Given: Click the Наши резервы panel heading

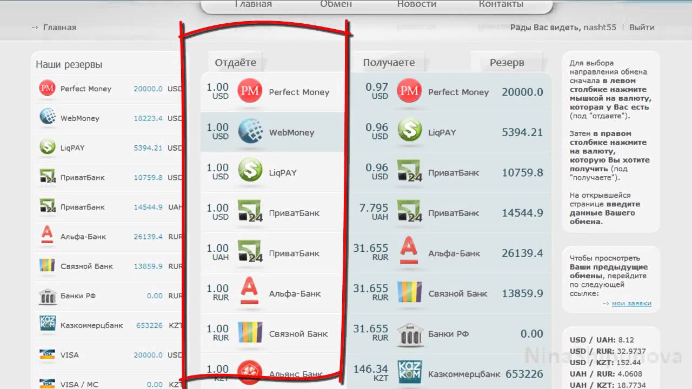Looking at the screenshot, I should 69,64.
